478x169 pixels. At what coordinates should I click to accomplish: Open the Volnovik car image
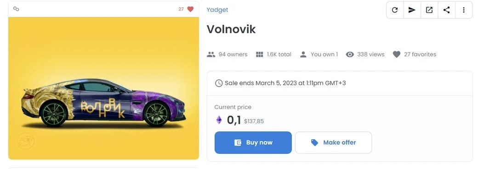coord(104,88)
